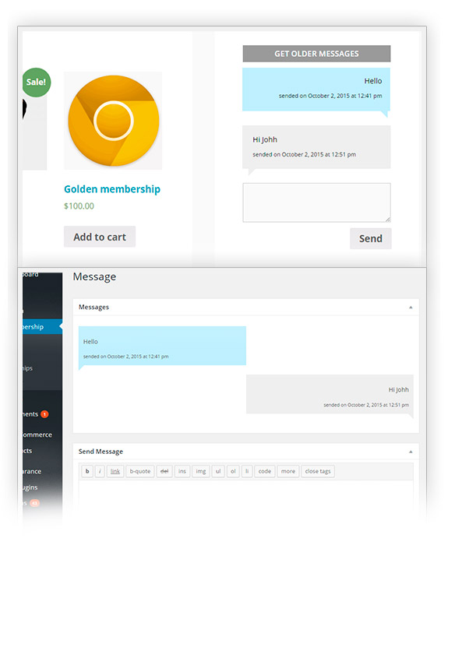Click the Send Message panel title
Screen dimensions: 469x654
(100, 452)
